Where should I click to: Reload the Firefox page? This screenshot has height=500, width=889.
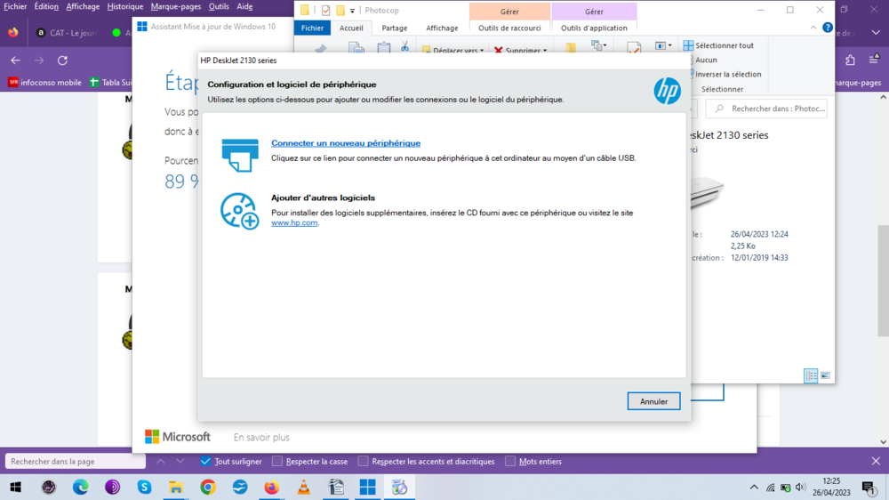pyautogui.click(x=62, y=60)
